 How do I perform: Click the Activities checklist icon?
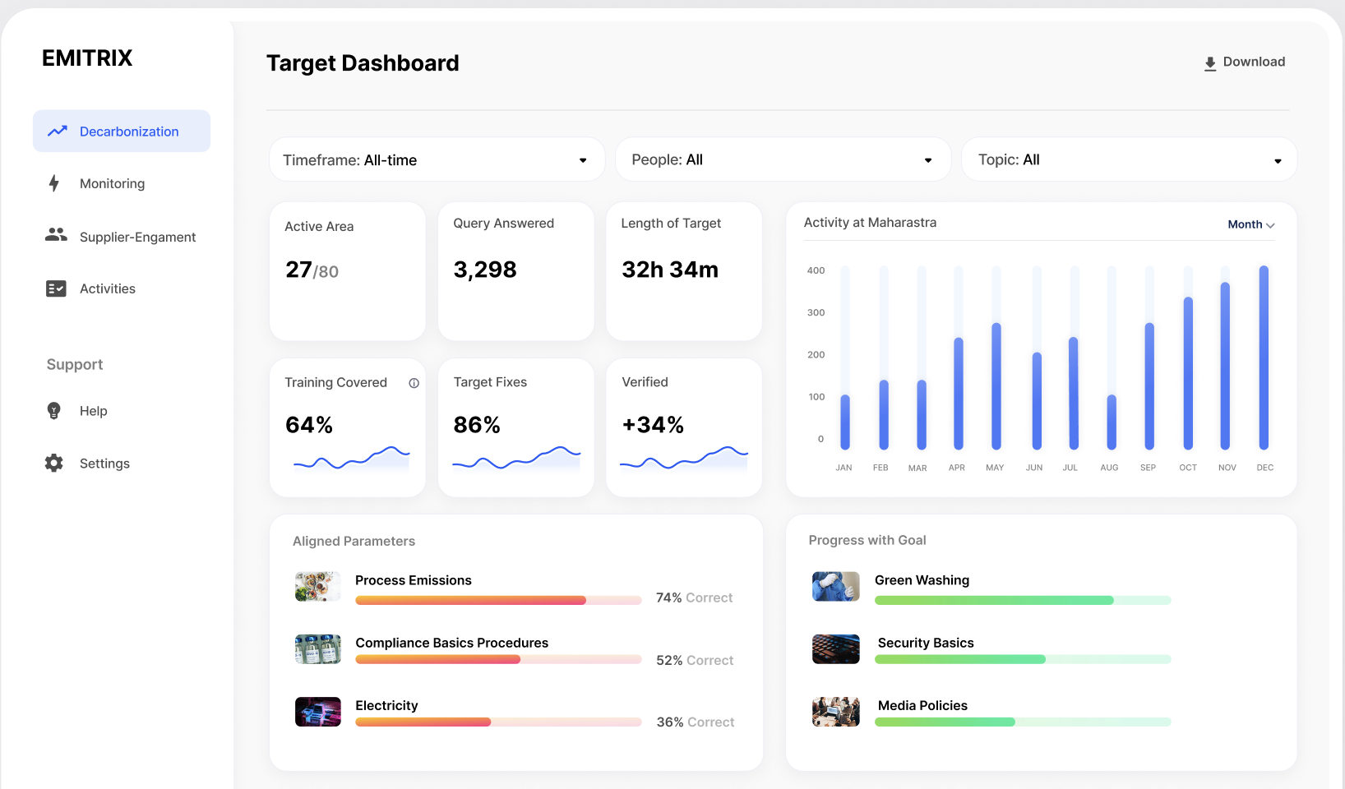click(55, 288)
